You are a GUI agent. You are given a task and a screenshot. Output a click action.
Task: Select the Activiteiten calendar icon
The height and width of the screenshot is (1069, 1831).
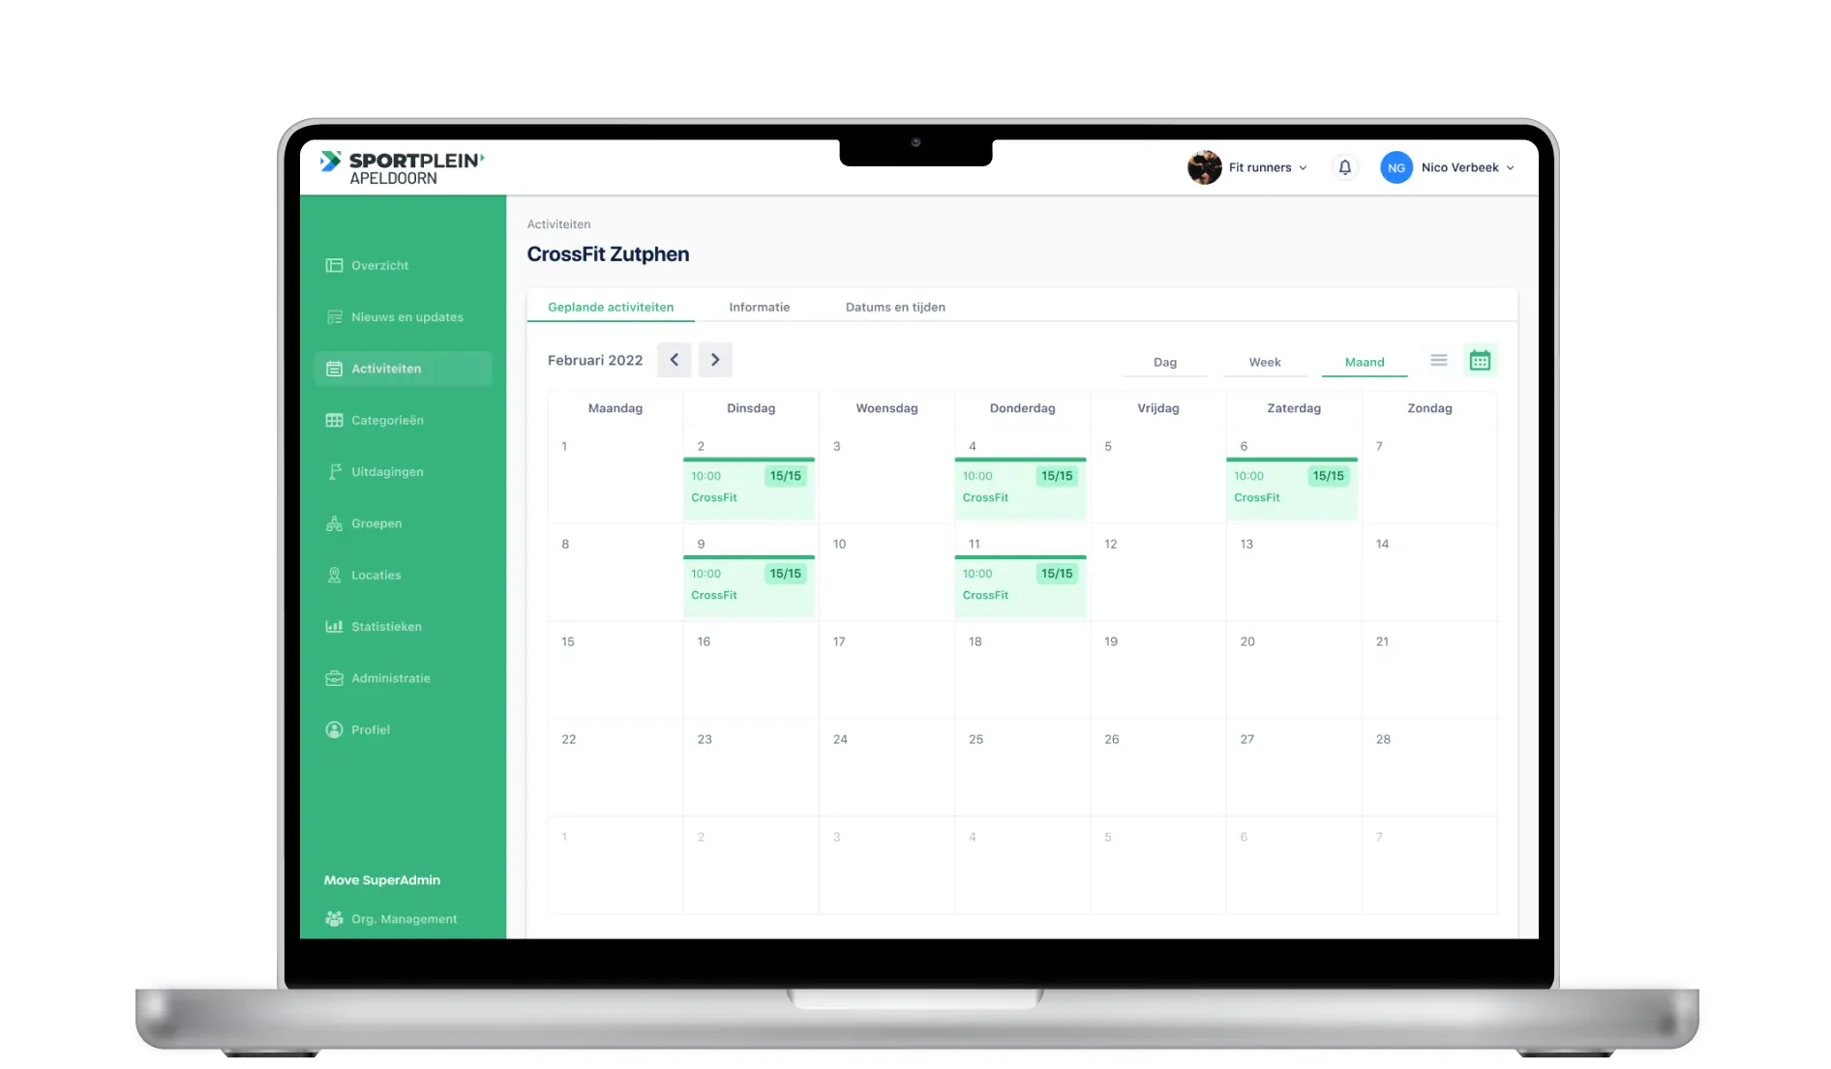(x=334, y=369)
